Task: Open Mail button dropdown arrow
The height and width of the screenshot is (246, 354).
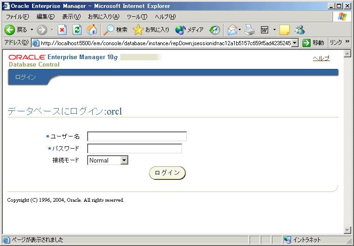Action: pyautogui.click(x=240, y=30)
